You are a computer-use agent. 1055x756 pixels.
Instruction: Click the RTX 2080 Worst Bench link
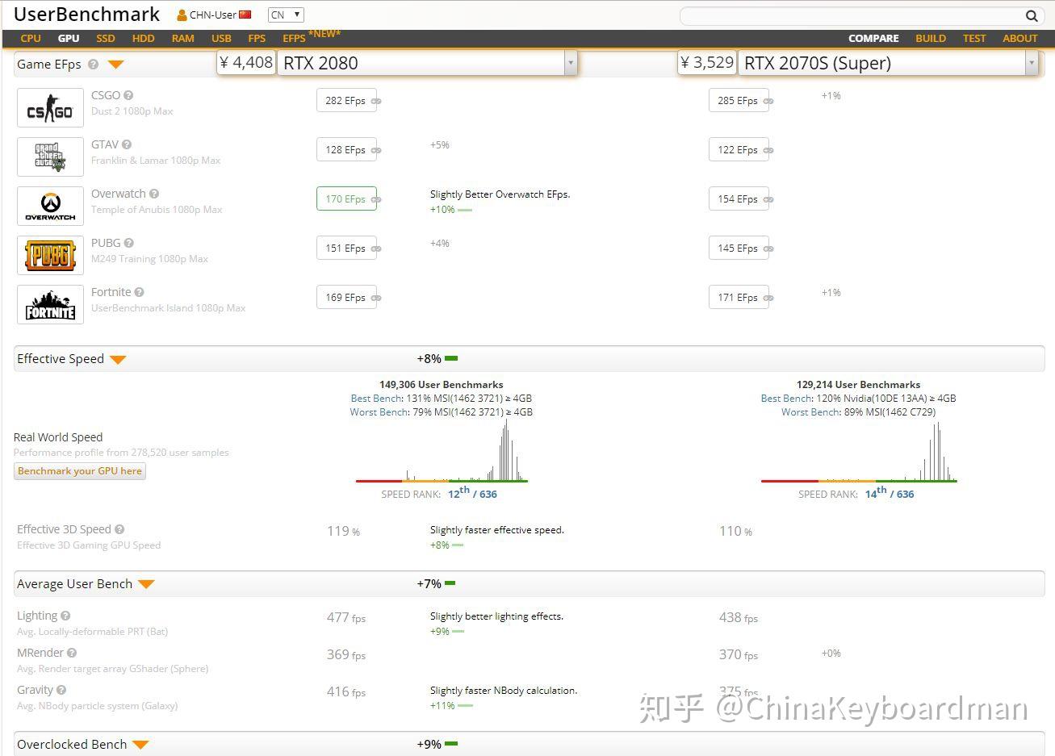pyautogui.click(x=379, y=412)
